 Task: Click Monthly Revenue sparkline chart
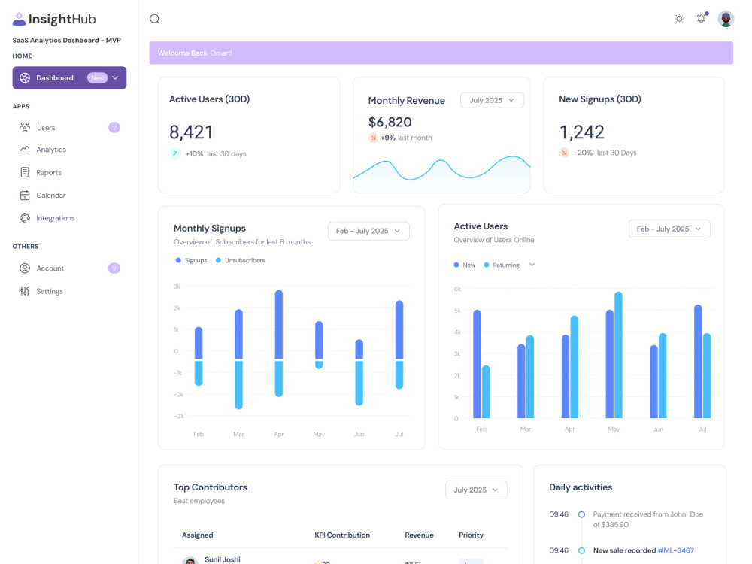[x=441, y=173]
